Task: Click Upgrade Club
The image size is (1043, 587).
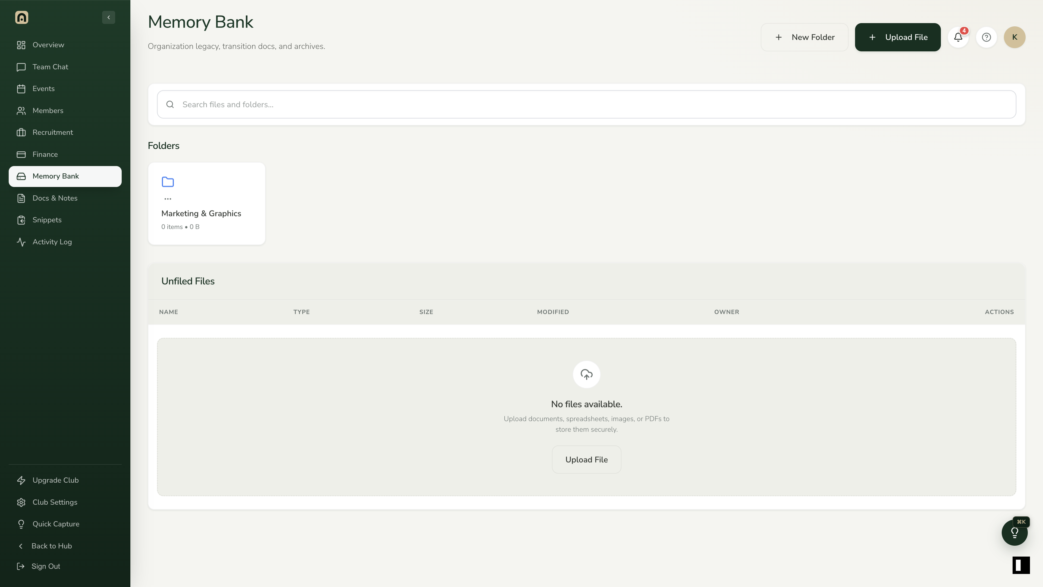Action: (65, 480)
